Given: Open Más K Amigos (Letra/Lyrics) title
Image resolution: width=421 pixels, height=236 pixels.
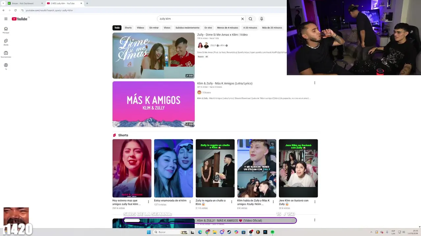Looking at the screenshot, I should tap(225, 83).
